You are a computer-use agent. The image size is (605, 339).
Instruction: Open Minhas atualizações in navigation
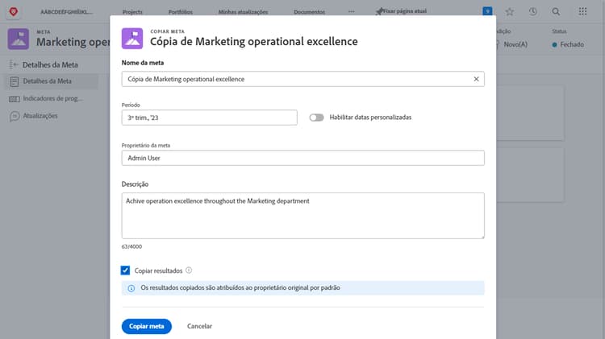pyautogui.click(x=243, y=12)
